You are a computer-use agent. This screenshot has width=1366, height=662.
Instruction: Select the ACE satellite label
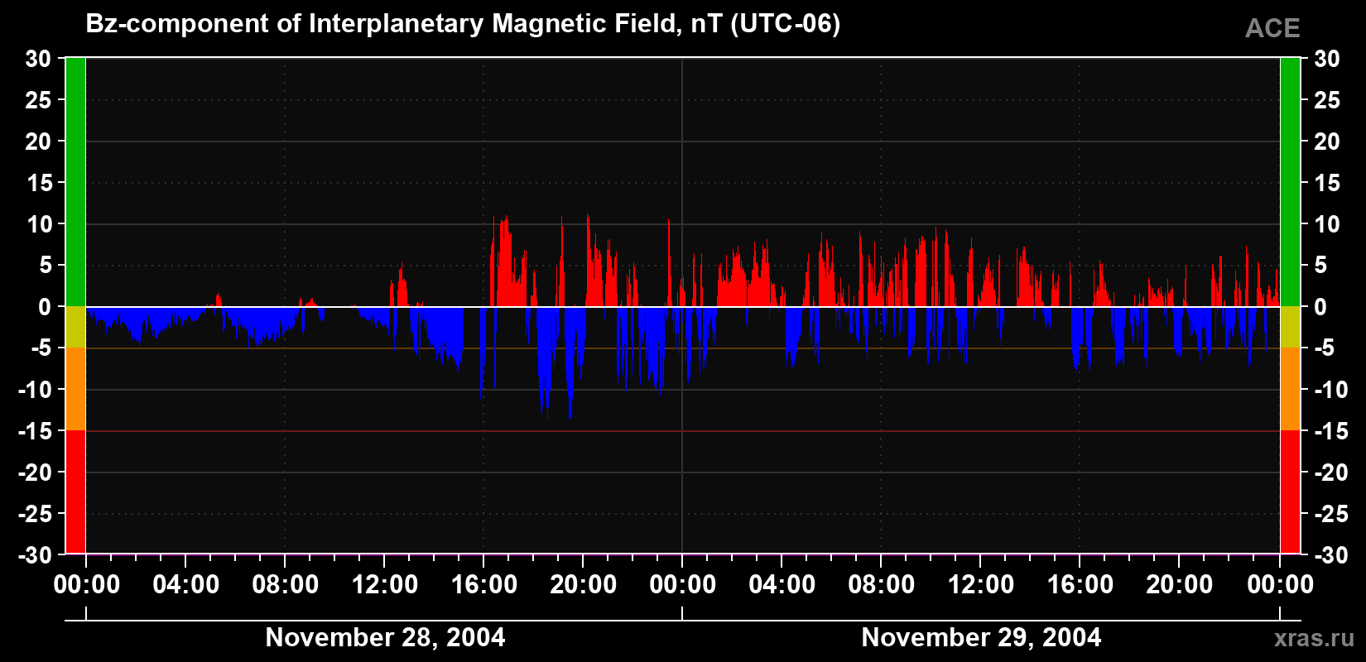click(1272, 29)
